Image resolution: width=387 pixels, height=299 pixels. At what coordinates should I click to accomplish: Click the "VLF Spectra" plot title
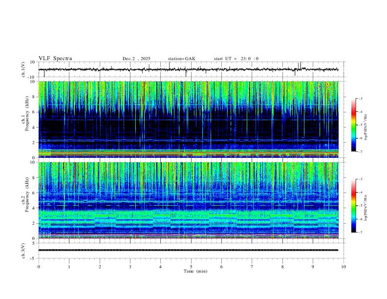pos(55,59)
